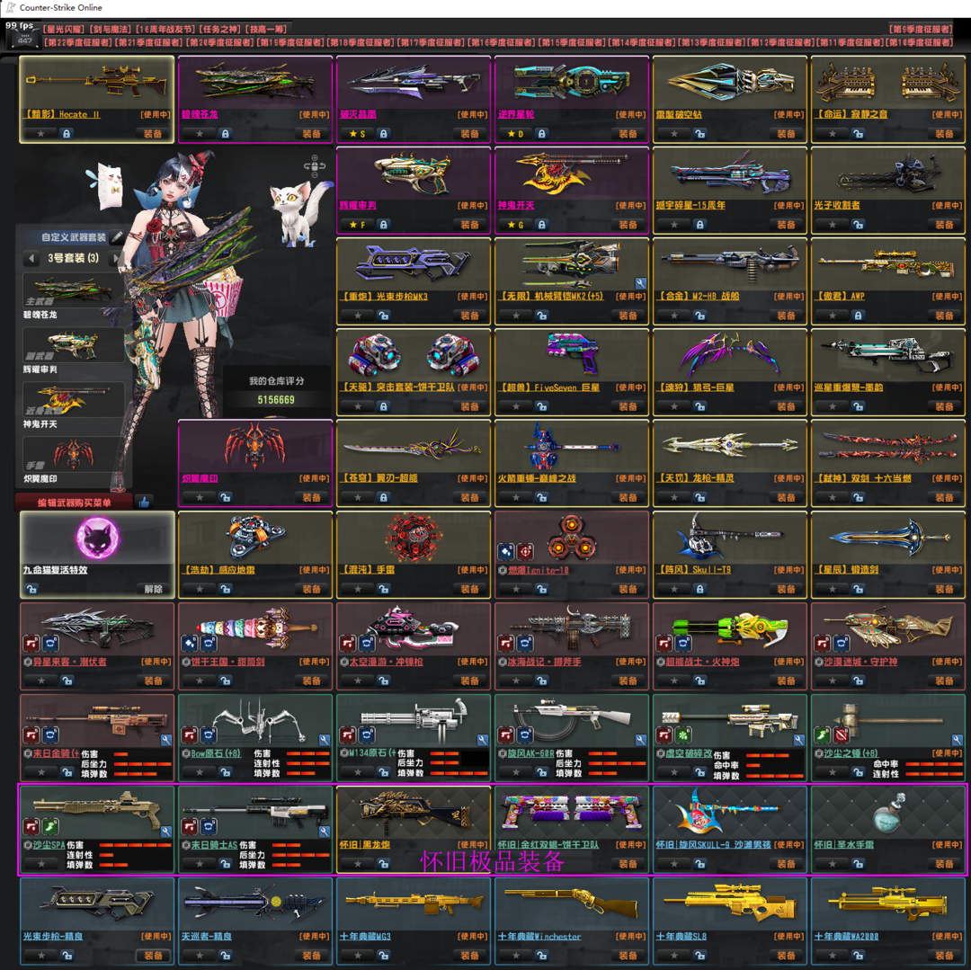Screen dimensions: 971x970
Task: Click the red part icon on 超能战士·火神炮
Action: 664,643
